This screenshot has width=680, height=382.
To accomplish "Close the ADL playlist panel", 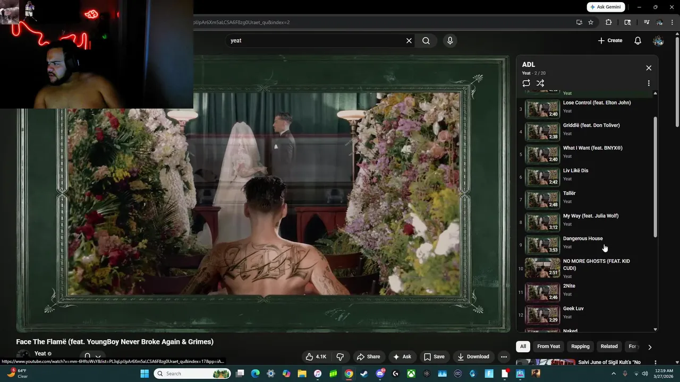I will coord(649,68).
